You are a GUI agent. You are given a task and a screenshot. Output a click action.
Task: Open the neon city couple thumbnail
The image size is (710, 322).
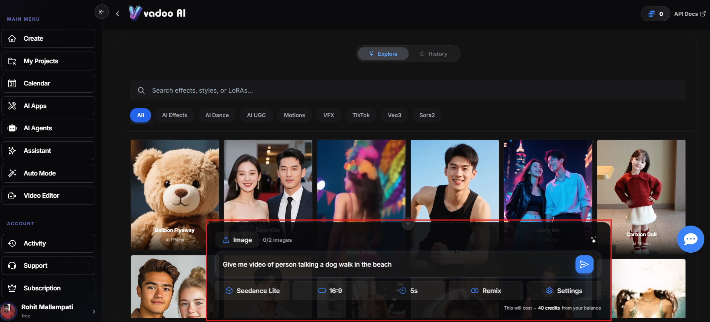pos(548,180)
